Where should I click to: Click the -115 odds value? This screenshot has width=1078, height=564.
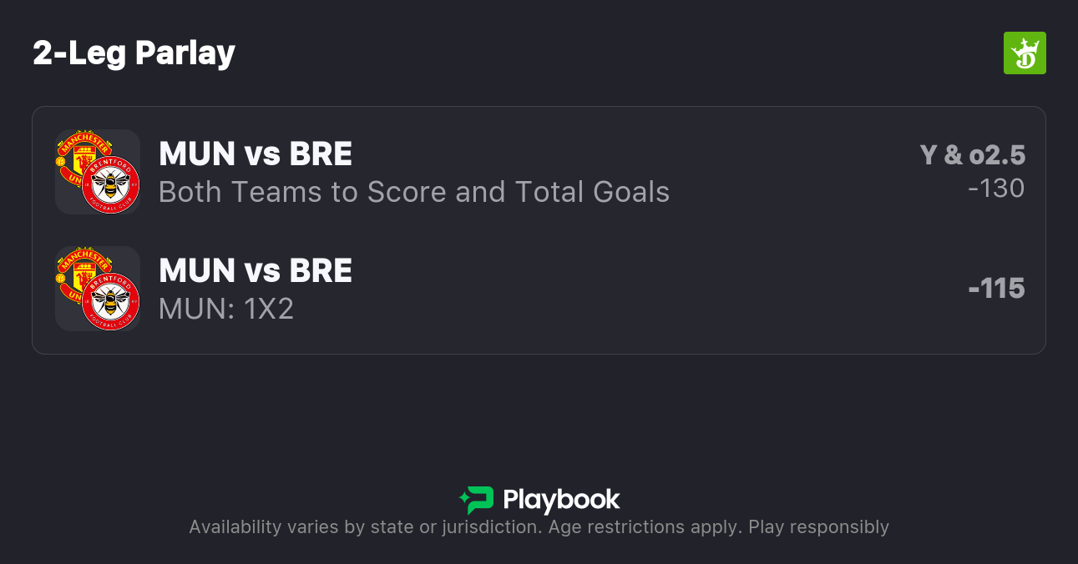(996, 289)
